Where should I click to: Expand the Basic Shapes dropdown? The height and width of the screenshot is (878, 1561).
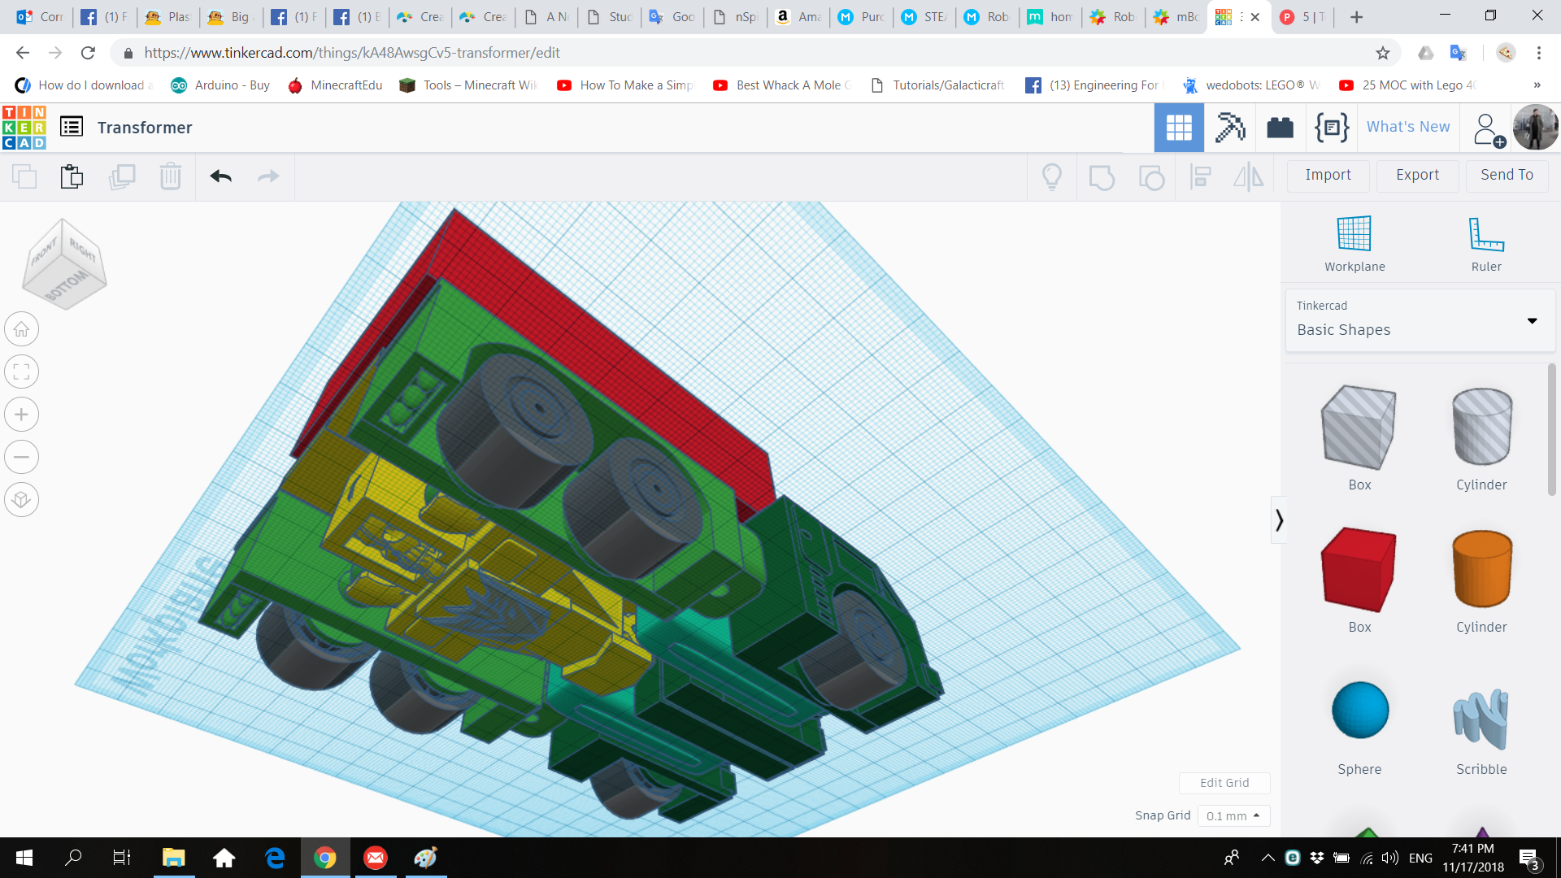tap(1532, 320)
